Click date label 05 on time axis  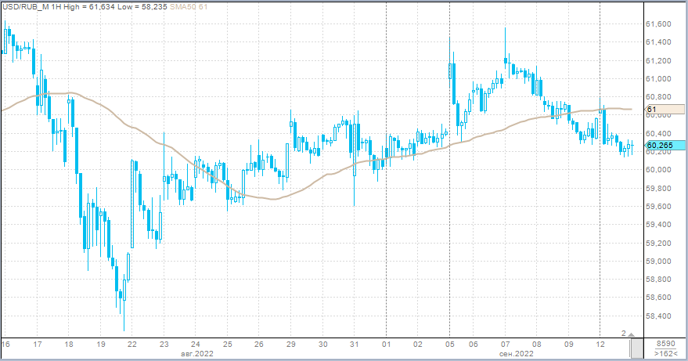[449, 345]
